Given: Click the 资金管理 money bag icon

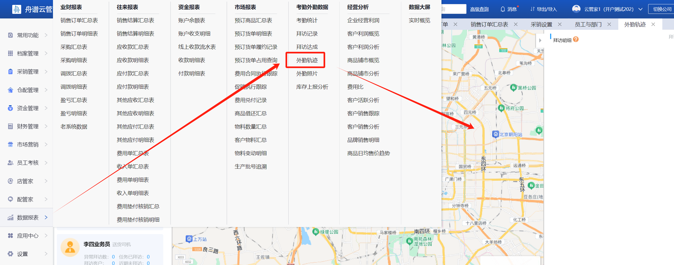Looking at the screenshot, I should pos(10,108).
